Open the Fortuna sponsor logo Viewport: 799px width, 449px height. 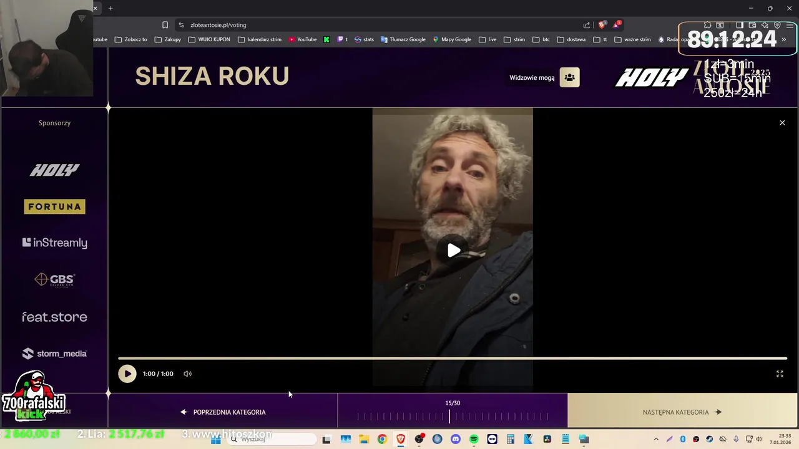(55, 206)
